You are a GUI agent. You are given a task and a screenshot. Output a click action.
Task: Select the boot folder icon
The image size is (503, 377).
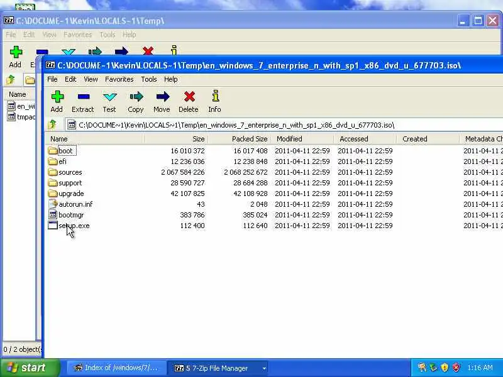tap(53, 151)
